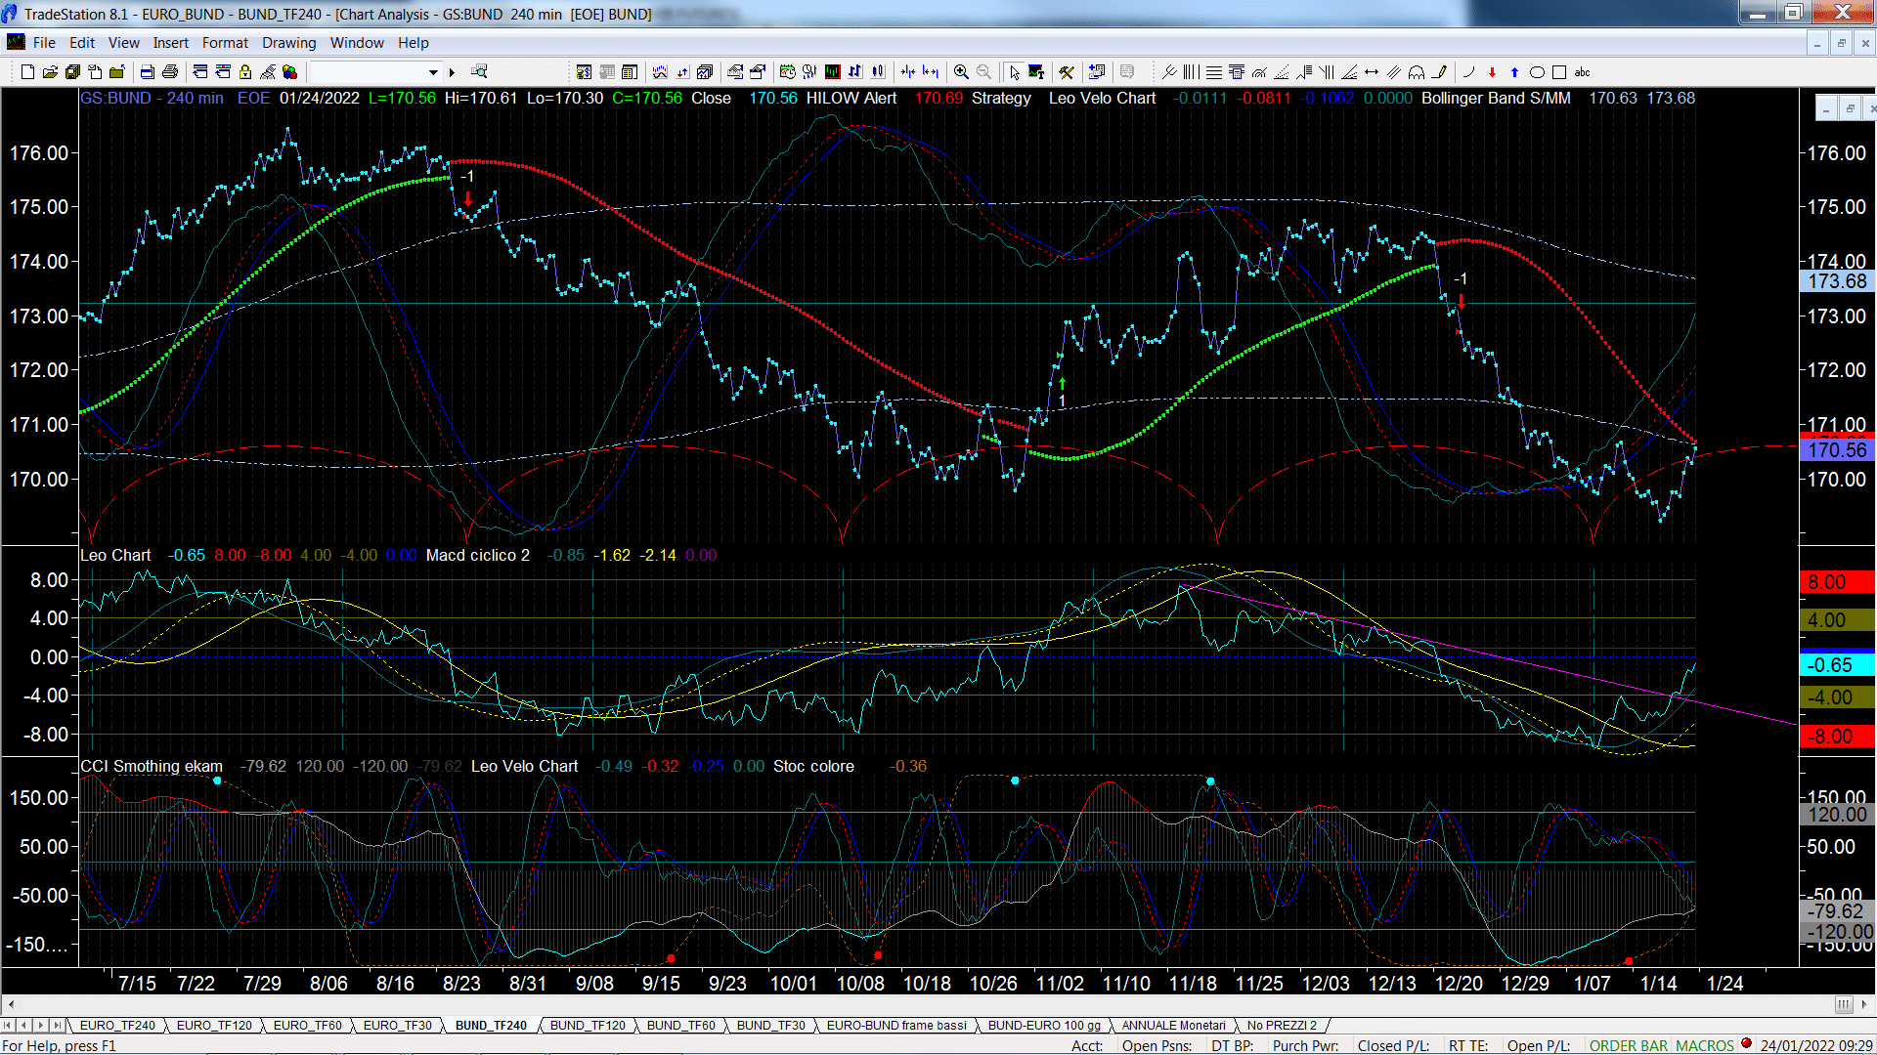Switch to the BUND_TF30 tab
This screenshot has height=1055, width=1877.
pos(771,1025)
